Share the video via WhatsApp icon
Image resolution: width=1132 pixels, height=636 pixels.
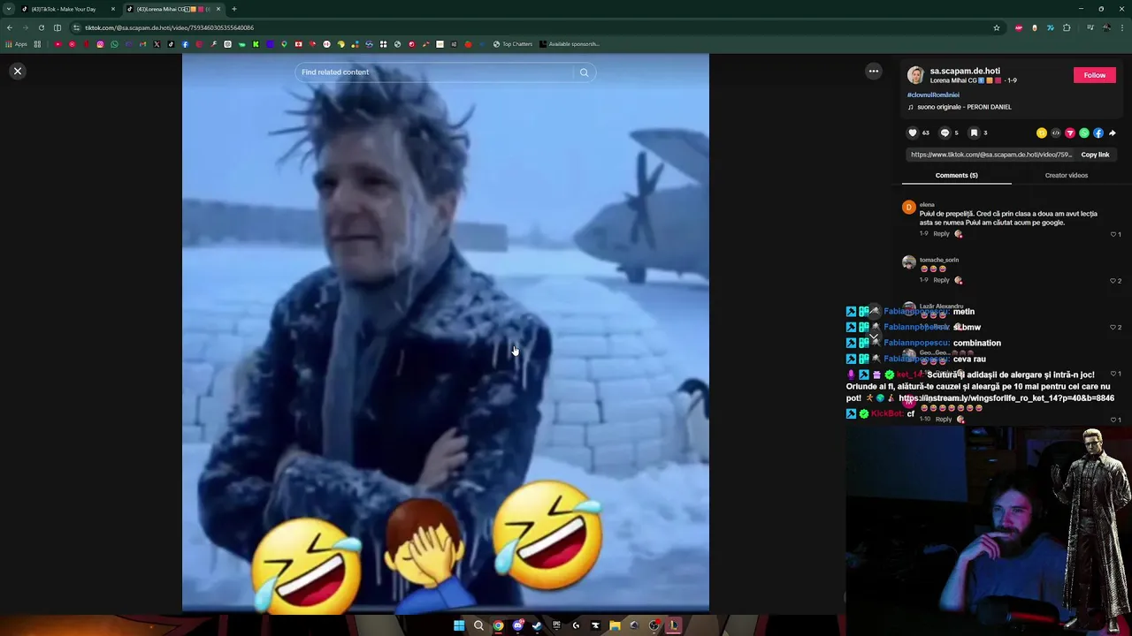pyautogui.click(x=1084, y=133)
